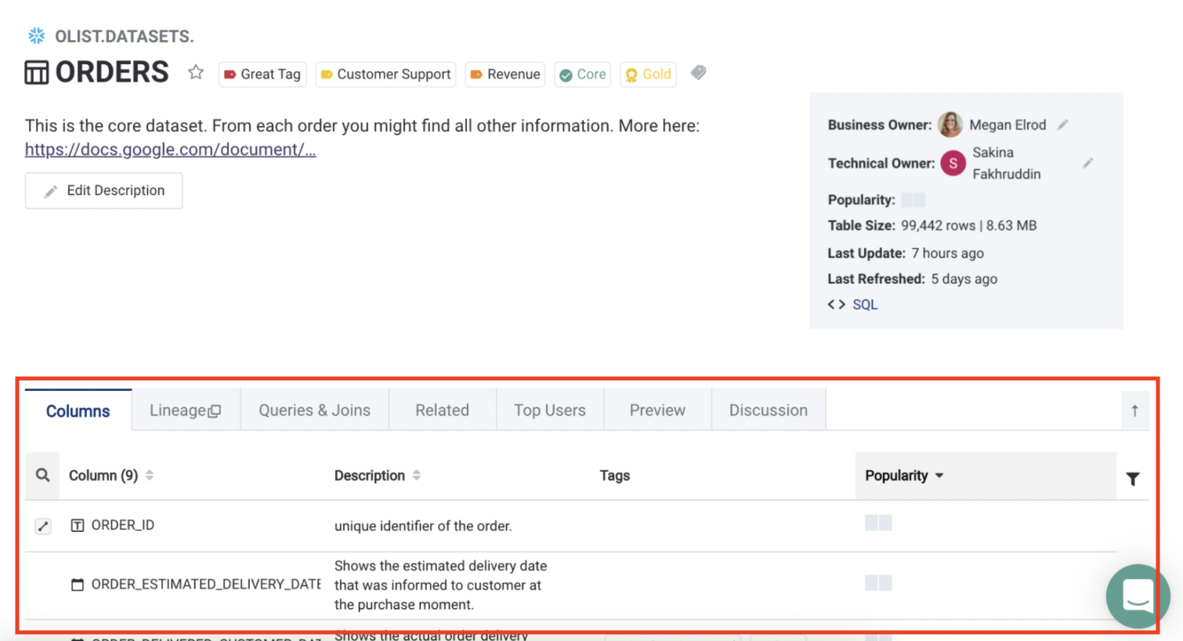Click the SQL link in details panel
The width and height of the screenshot is (1183, 641).
coord(864,305)
